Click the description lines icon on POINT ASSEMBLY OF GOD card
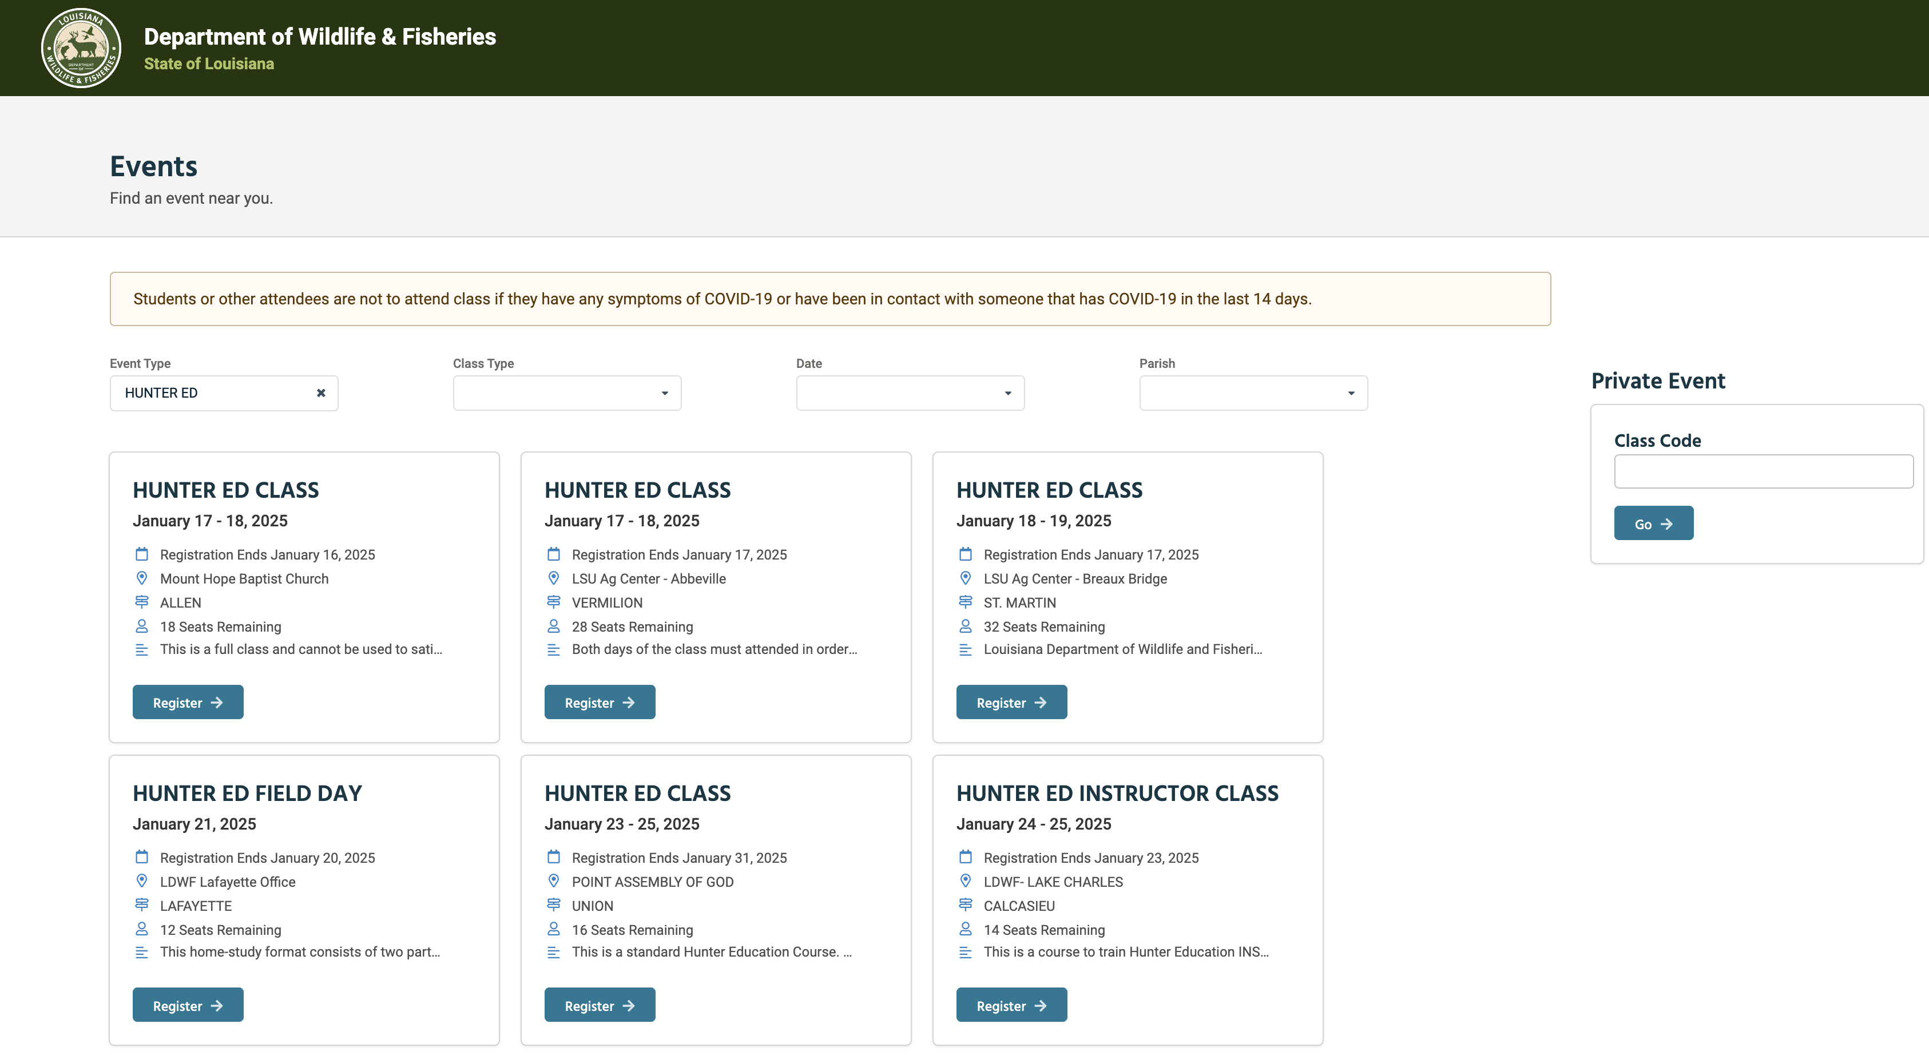The width and height of the screenshot is (1929, 1055). (553, 953)
